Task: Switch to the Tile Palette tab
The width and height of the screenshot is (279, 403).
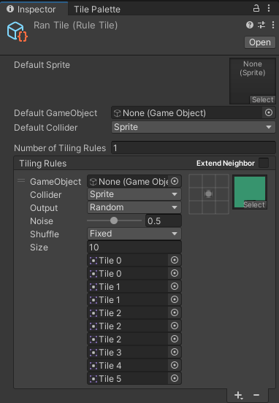Action: pyautogui.click(x=97, y=9)
